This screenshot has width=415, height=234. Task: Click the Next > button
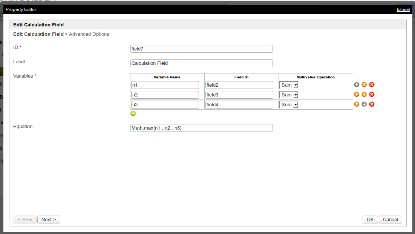tap(49, 220)
